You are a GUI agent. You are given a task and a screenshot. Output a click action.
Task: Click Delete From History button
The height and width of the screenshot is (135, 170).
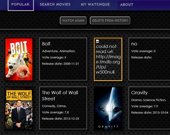[110, 21]
